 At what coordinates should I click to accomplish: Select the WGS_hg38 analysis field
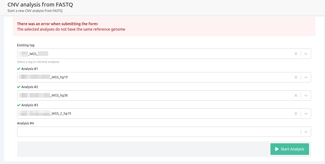(158, 95)
